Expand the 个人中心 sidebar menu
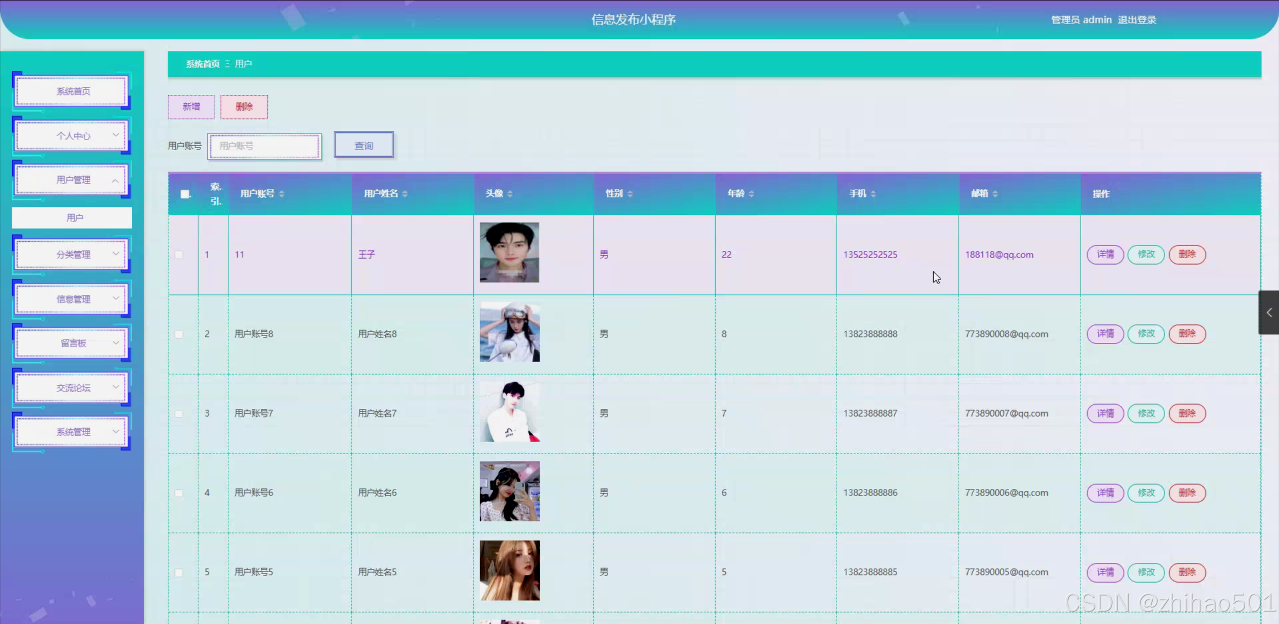This screenshot has height=624, width=1279. point(72,135)
